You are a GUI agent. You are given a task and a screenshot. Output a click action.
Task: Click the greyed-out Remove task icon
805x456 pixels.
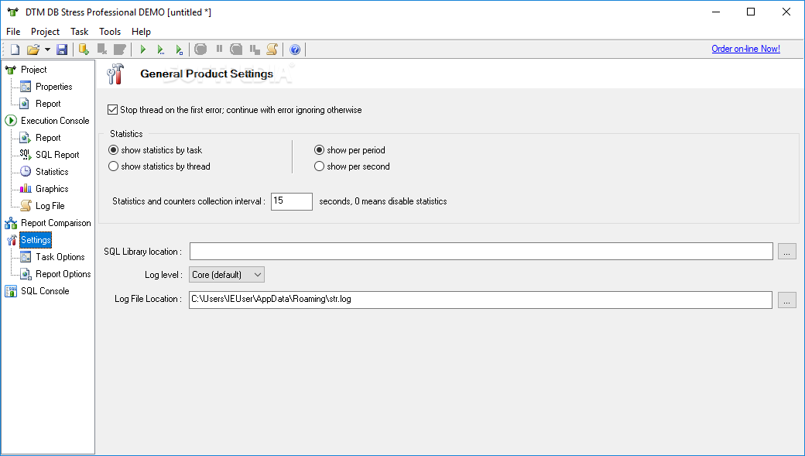pyautogui.click(x=101, y=50)
